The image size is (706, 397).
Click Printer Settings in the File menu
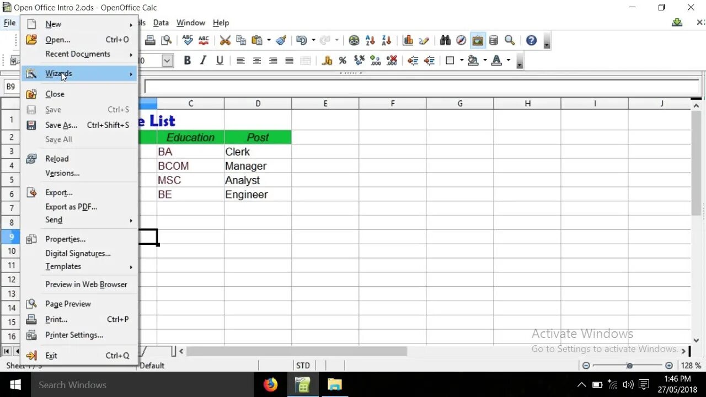click(79, 335)
